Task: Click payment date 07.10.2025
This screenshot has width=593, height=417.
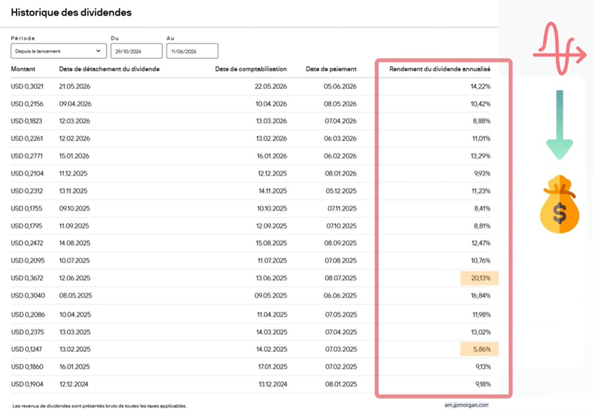Action: [341, 226]
